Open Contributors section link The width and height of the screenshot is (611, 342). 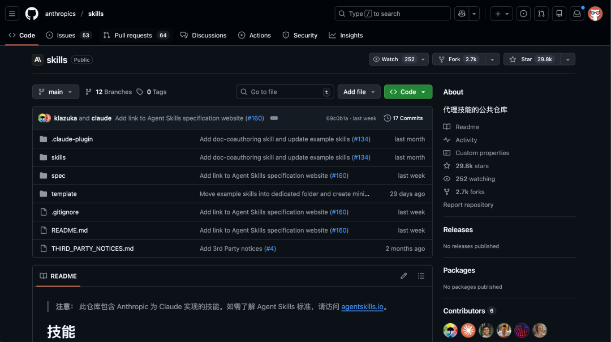point(469,311)
